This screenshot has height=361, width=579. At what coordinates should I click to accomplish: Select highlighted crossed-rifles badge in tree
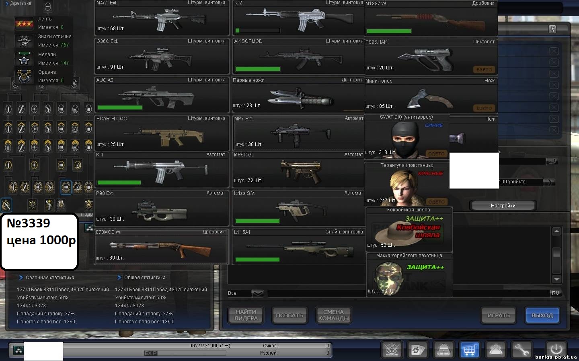coord(6,205)
